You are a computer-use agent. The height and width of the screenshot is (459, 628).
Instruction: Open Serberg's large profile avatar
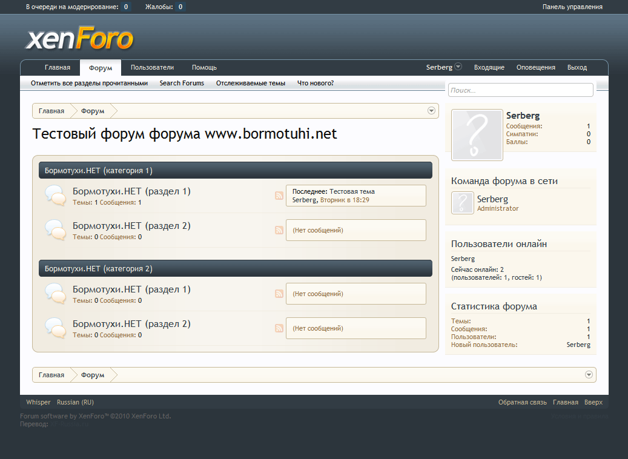(477, 135)
